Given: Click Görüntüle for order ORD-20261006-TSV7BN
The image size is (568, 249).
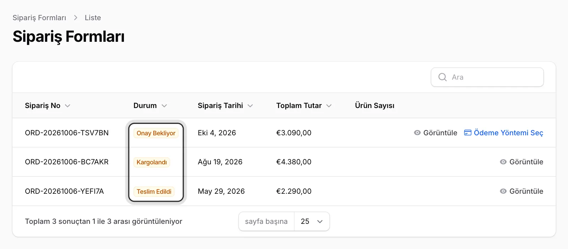Looking at the screenshot, I should click(436, 133).
